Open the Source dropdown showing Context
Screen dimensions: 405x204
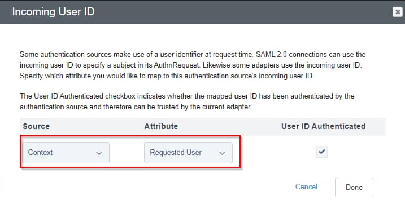click(x=66, y=153)
